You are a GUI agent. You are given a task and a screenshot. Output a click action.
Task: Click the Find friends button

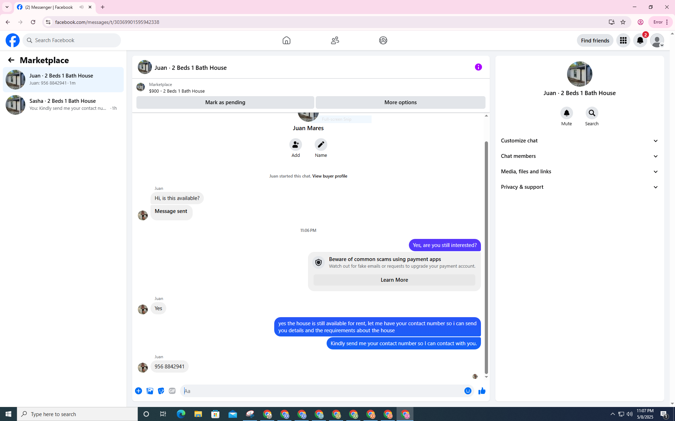pyautogui.click(x=595, y=40)
